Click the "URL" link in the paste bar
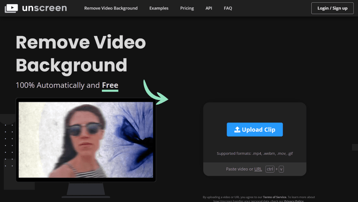358x202 pixels. pos(258,169)
